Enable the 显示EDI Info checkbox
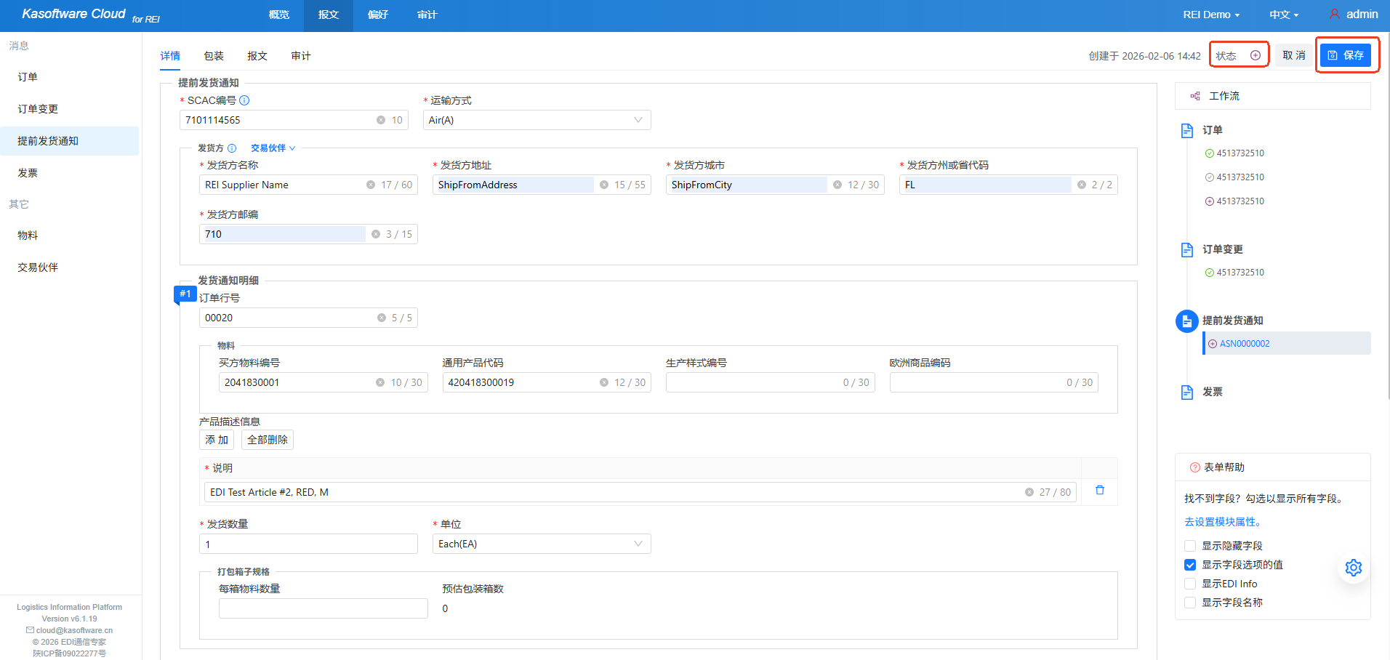Image resolution: width=1390 pixels, height=660 pixels. click(1190, 584)
